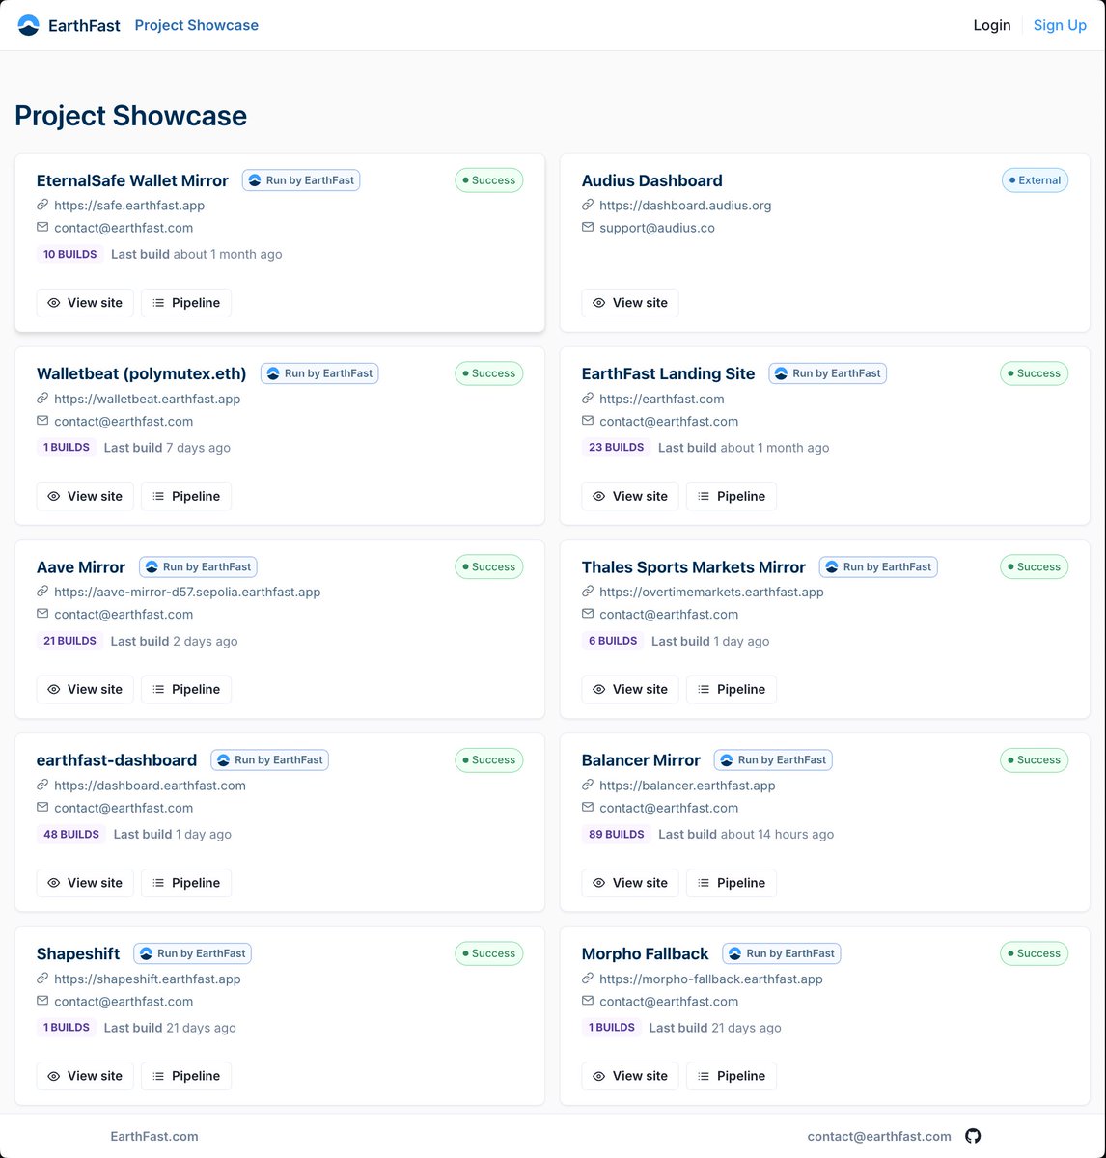
Task: Click contact@earthfast.com in the footer
Action: click(x=879, y=1136)
